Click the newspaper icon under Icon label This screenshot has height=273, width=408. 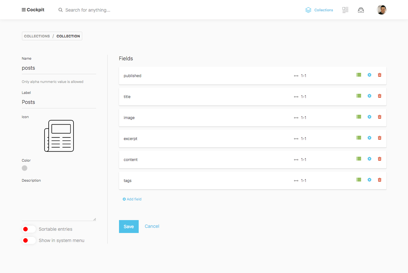coord(59,136)
